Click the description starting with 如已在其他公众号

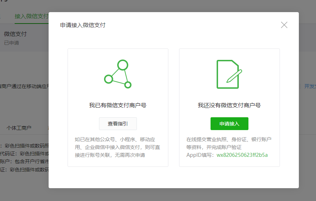click(118, 147)
